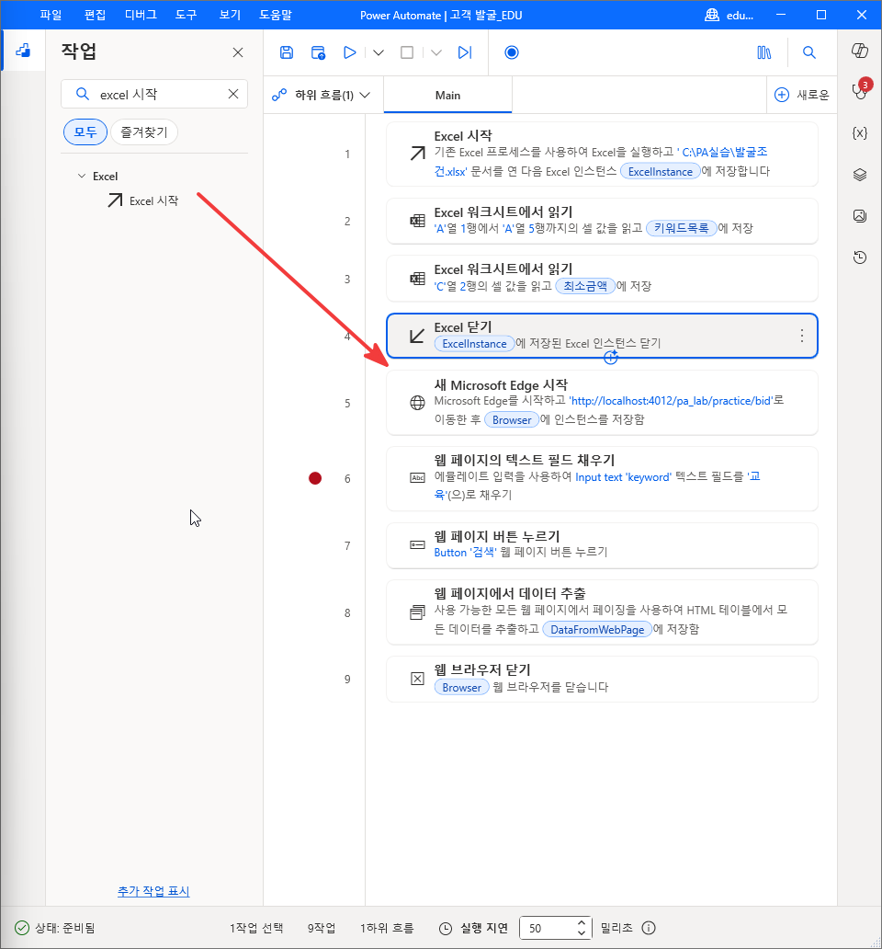Run next action step icon
This screenshot has height=949, width=882.
(x=464, y=52)
